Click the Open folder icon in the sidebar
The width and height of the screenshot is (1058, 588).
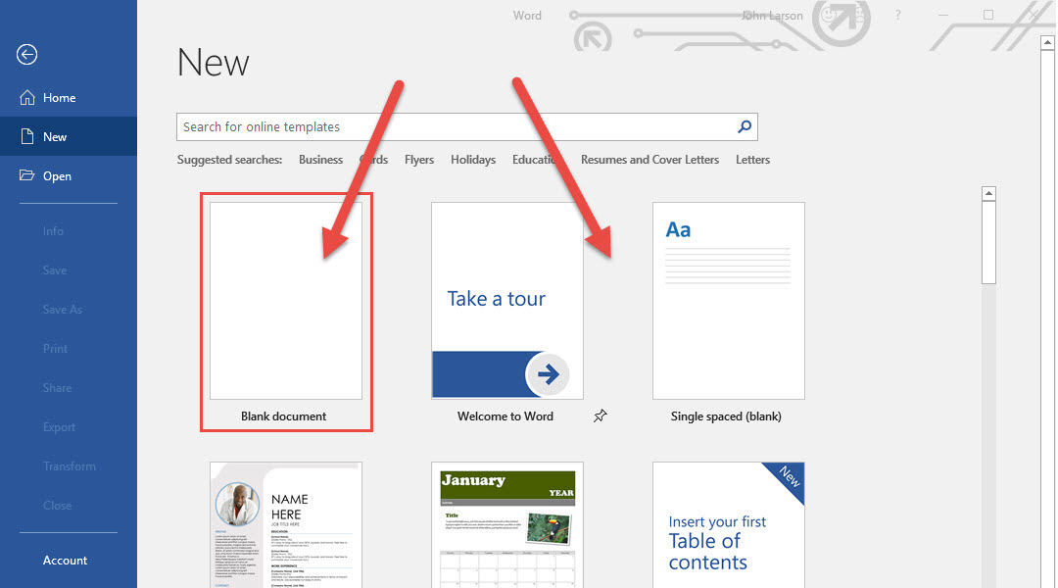[x=27, y=176]
